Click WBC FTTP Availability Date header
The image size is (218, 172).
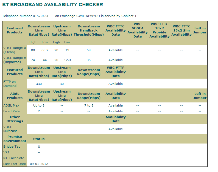click(116, 72)
